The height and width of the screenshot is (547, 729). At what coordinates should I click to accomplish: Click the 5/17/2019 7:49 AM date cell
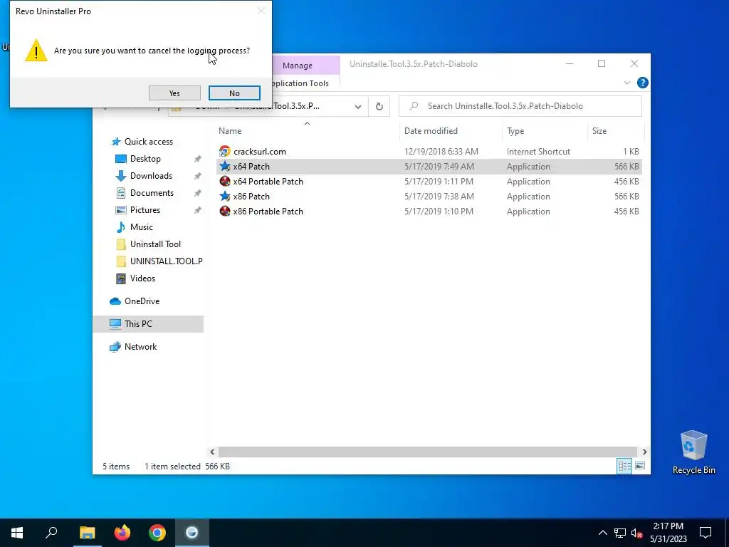[x=439, y=167]
